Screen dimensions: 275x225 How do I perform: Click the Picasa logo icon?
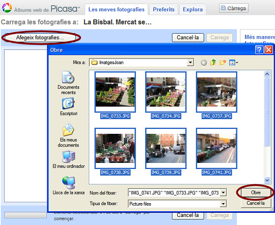(x=7, y=8)
